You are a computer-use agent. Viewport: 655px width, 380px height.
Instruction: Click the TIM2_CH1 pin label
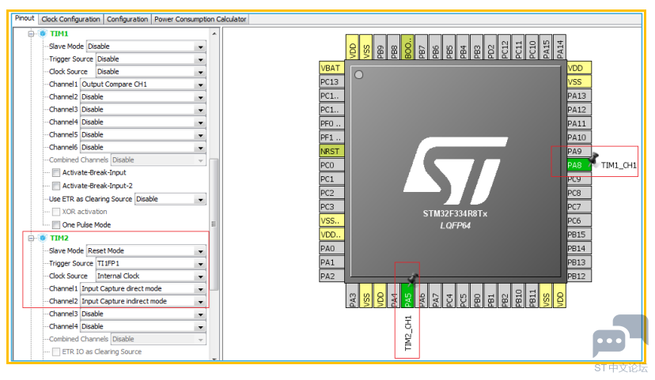pyautogui.click(x=408, y=333)
